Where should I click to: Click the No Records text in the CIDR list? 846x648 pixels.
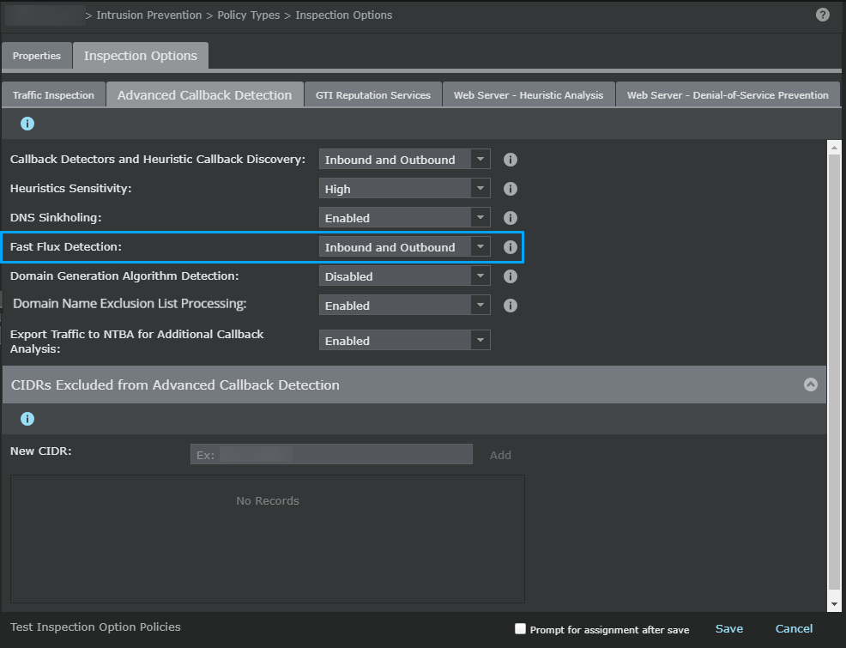click(x=268, y=500)
